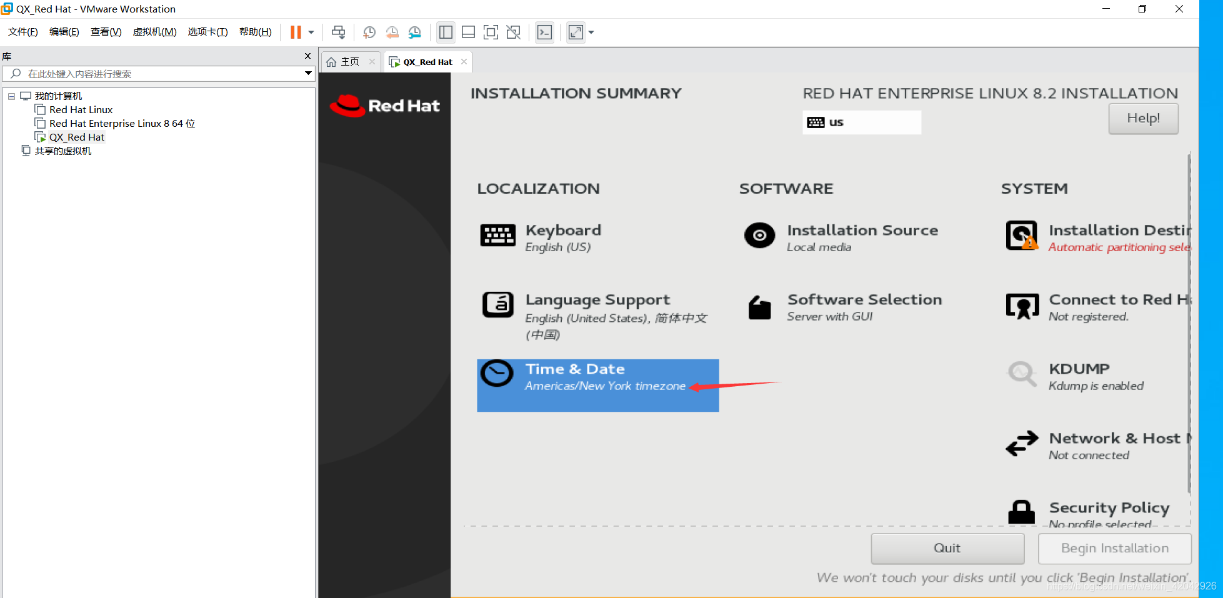Click the us keyboard layout indicator

(x=862, y=122)
